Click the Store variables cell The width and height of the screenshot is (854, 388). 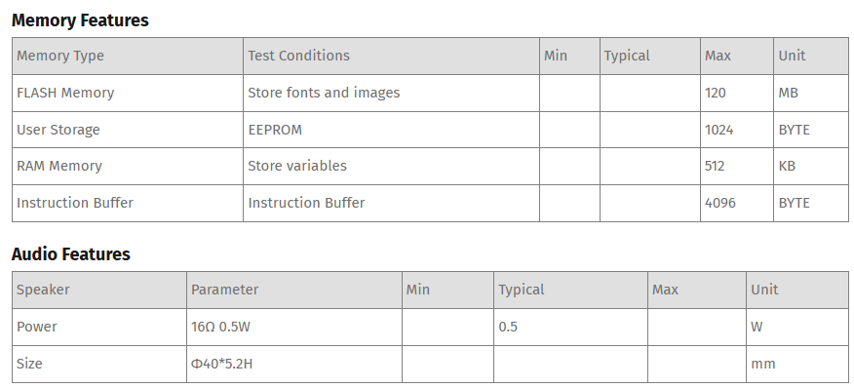tap(391, 166)
